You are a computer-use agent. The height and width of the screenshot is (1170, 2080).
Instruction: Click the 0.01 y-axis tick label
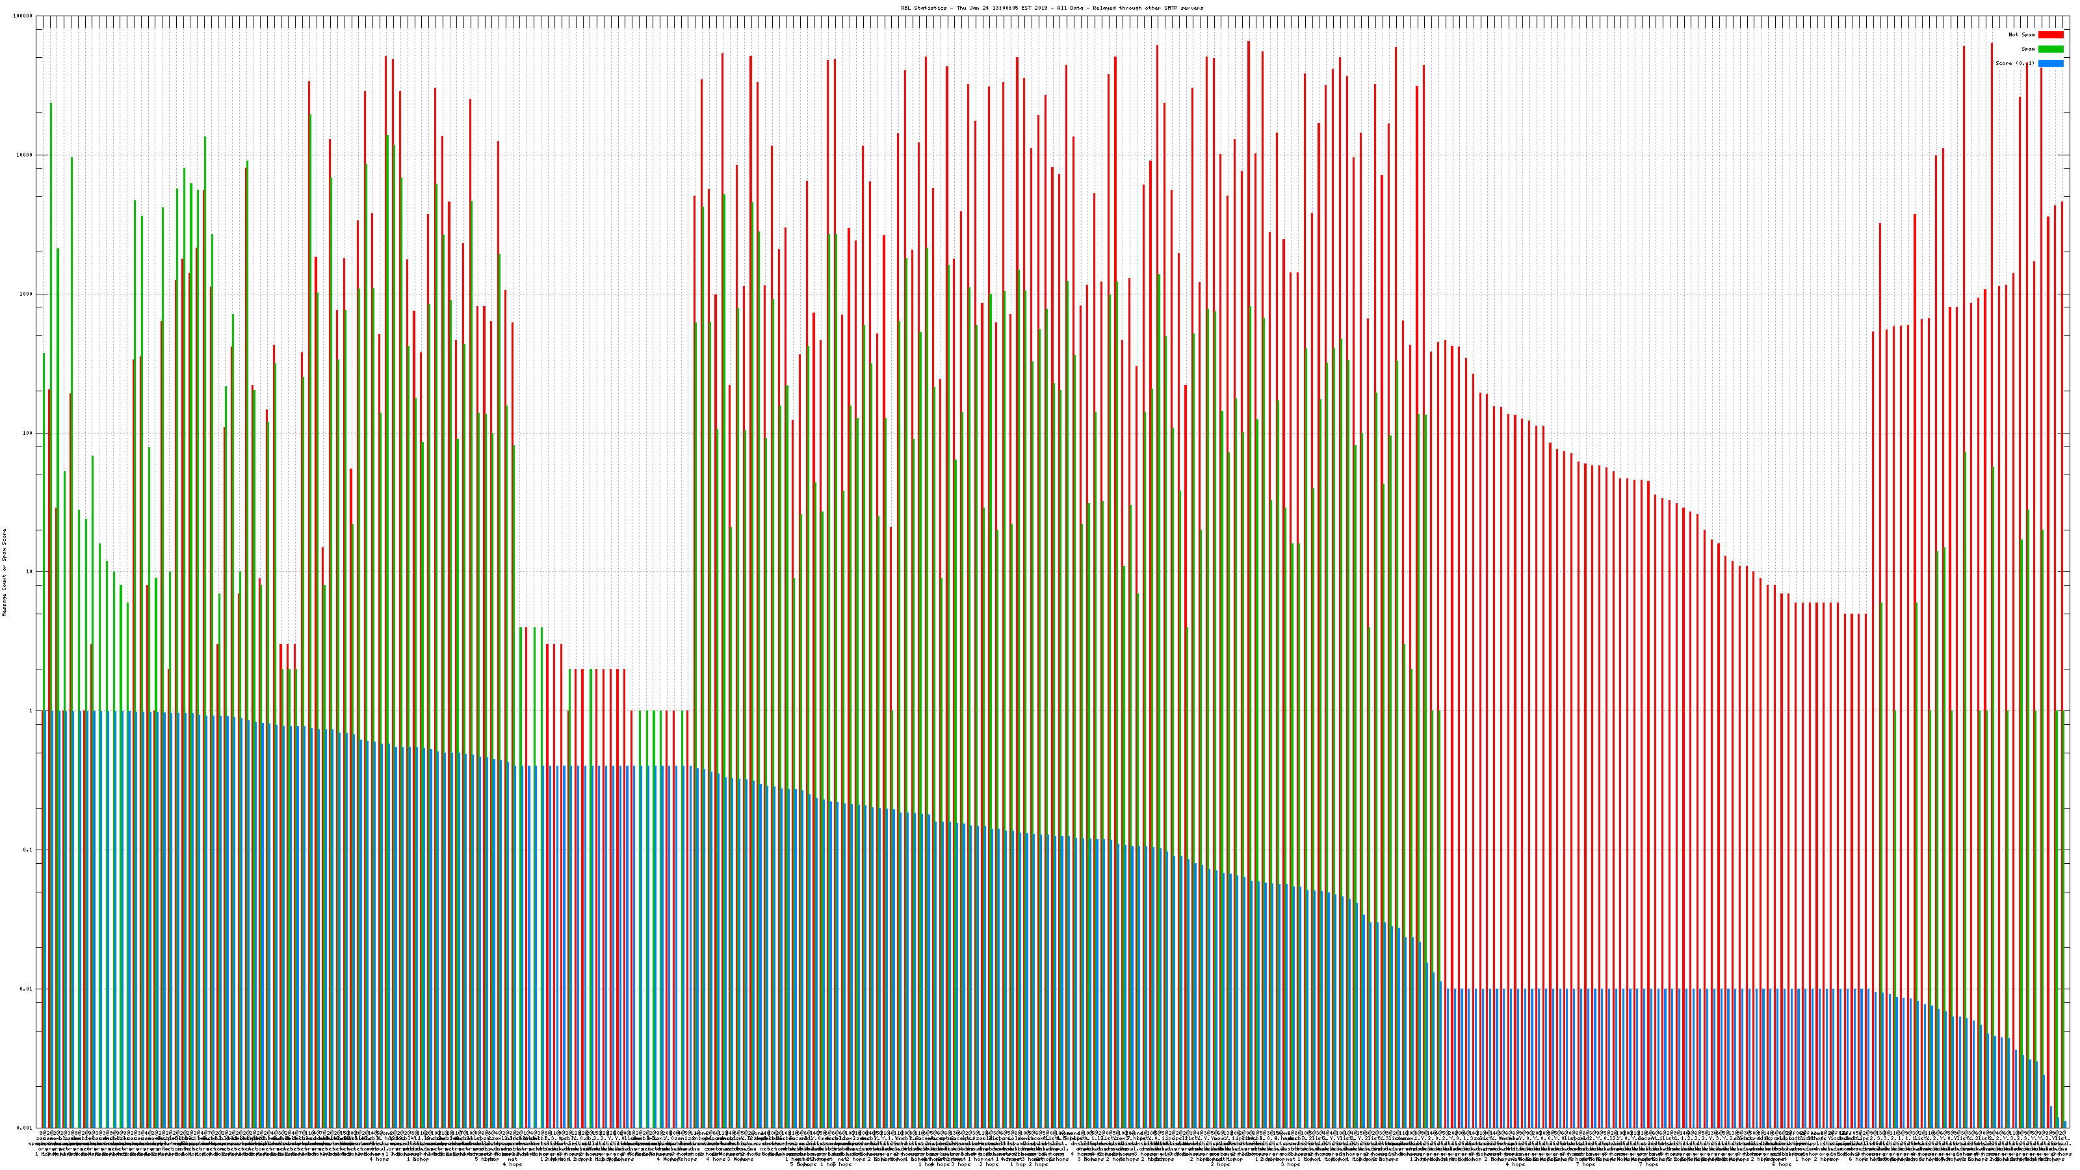(x=27, y=988)
